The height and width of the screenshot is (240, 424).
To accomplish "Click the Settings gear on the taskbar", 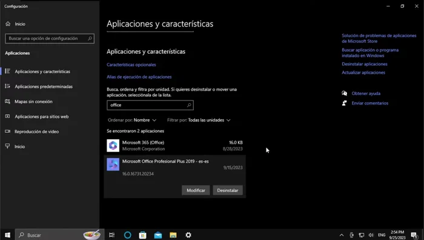I will [188, 235].
